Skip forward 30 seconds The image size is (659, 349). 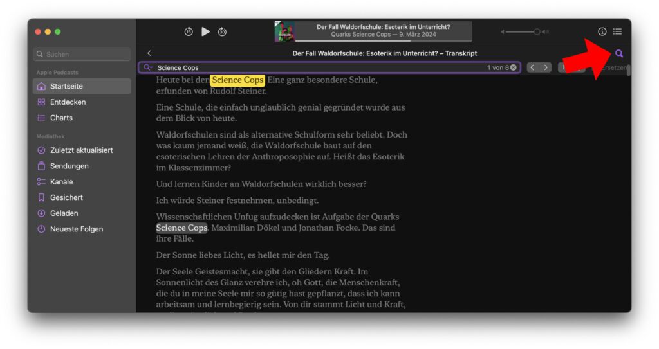(222, 31)
